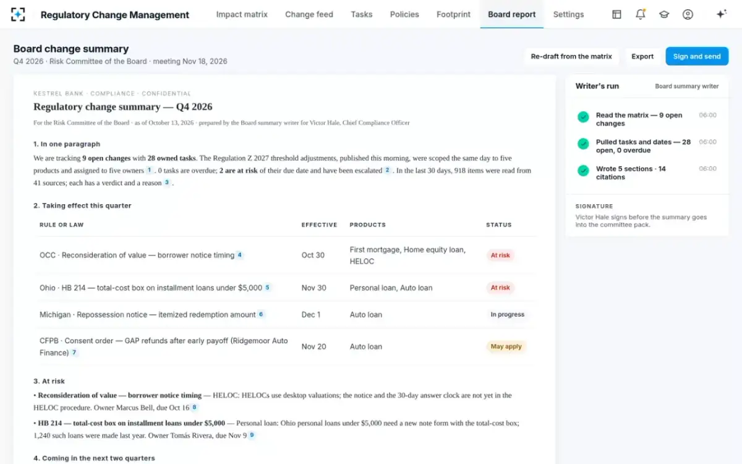This screenshot has width=742, height=464.
Task: Open the sparkle assistant icon
Action: click(721, 14)
